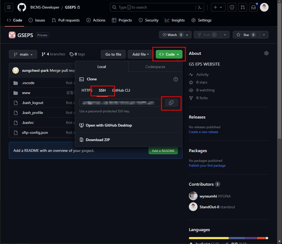Switch to the repository Settings tab
This screenshot has width=282, height=244.
coord(202,20)
